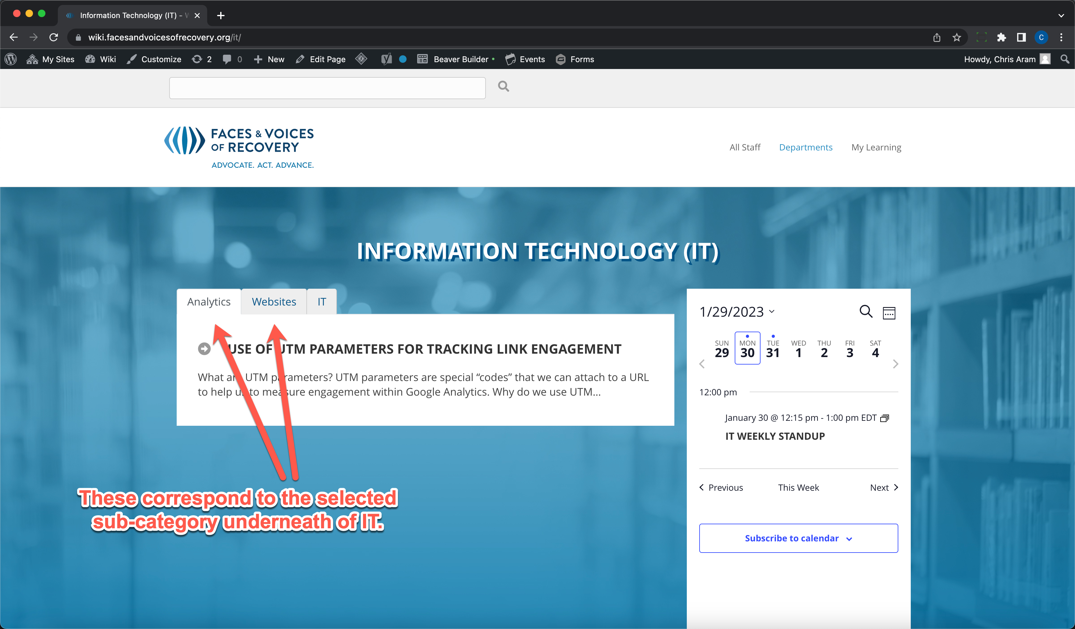Click the wiki search input field
This screenshot has width=1075, height=629.
click(x=327, y=88)
